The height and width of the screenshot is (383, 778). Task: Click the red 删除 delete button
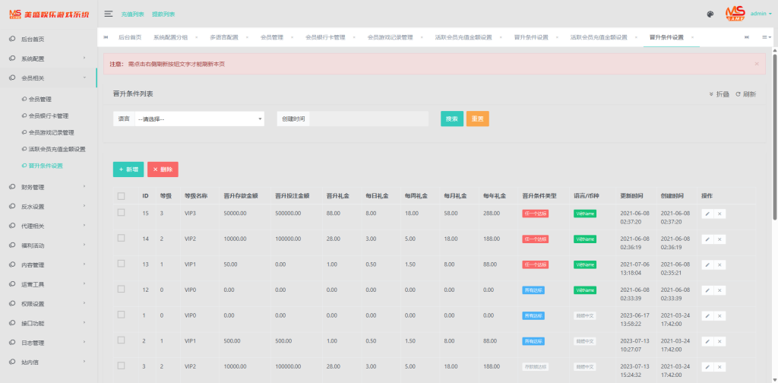pos(163,169)
